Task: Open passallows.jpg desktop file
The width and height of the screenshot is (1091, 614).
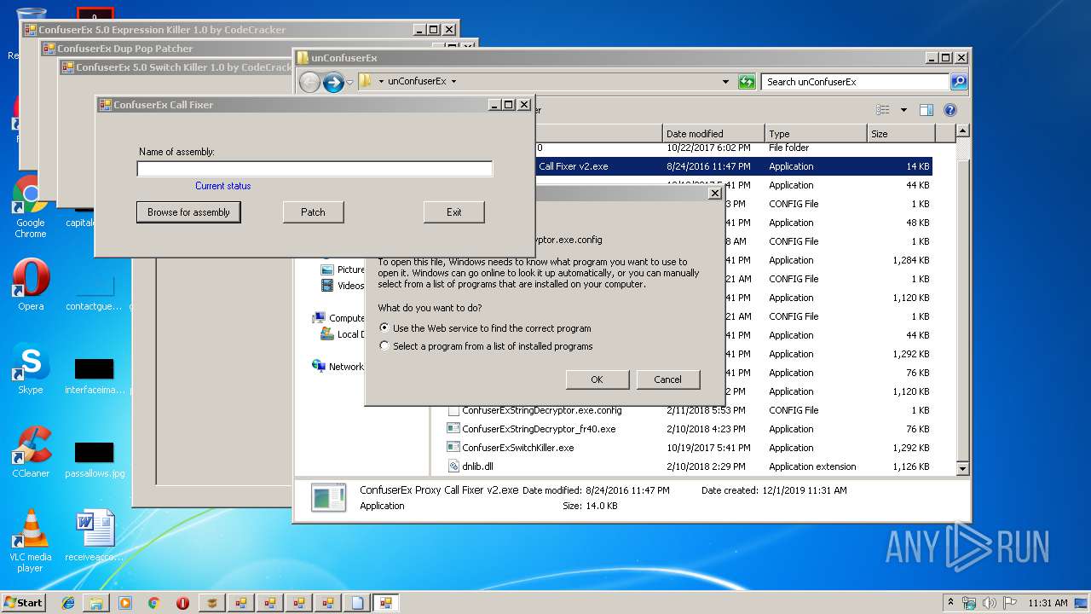Action: [95, 460]
